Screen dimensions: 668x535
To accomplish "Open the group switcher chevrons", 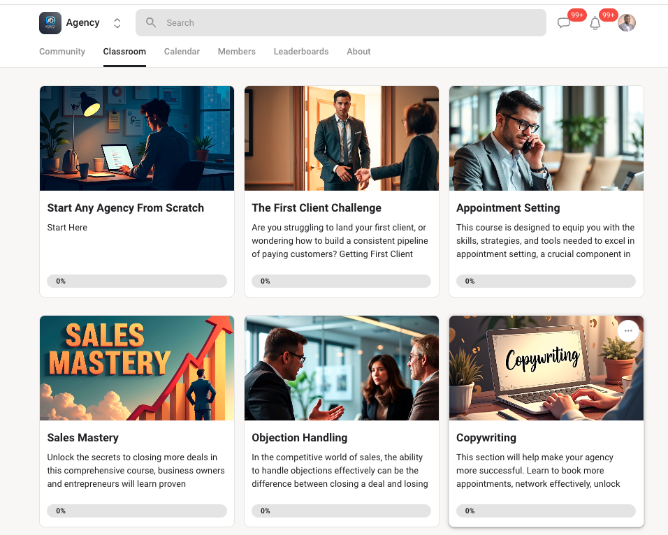I will pos(117,23).
